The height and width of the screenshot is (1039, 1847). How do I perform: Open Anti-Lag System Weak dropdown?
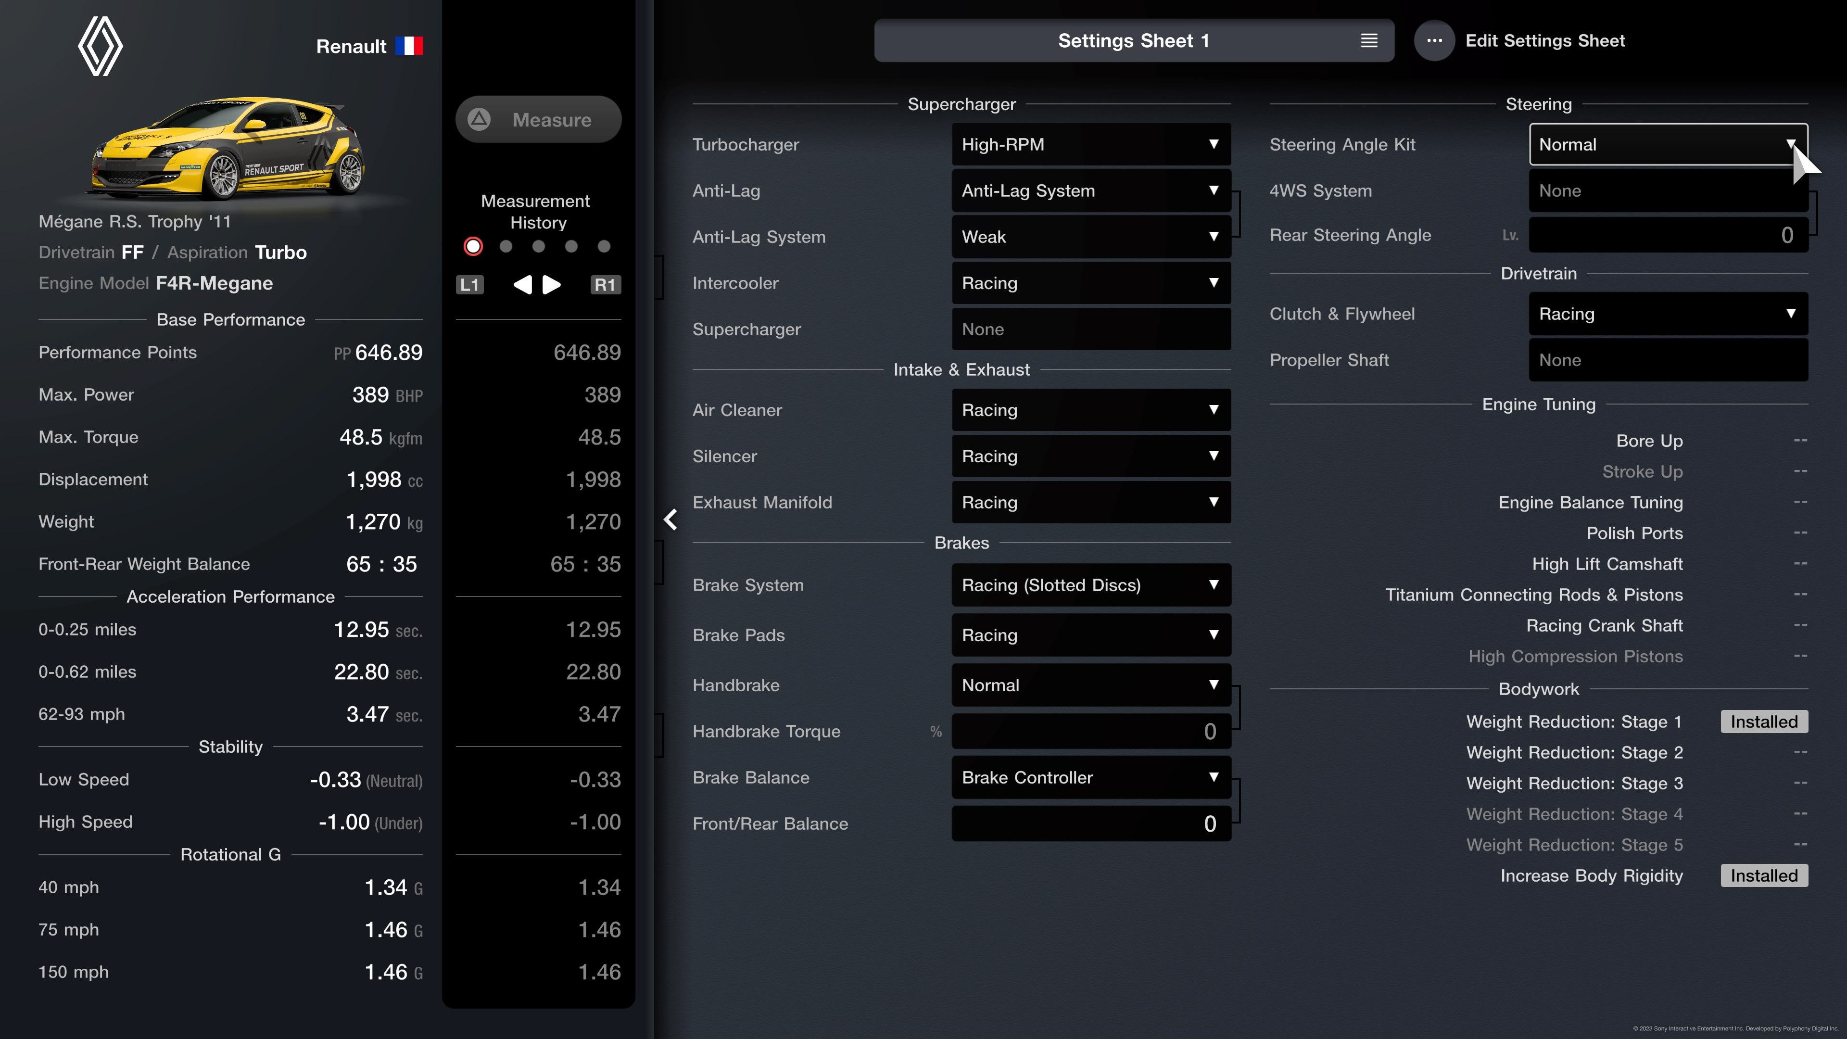point(1091,237)
